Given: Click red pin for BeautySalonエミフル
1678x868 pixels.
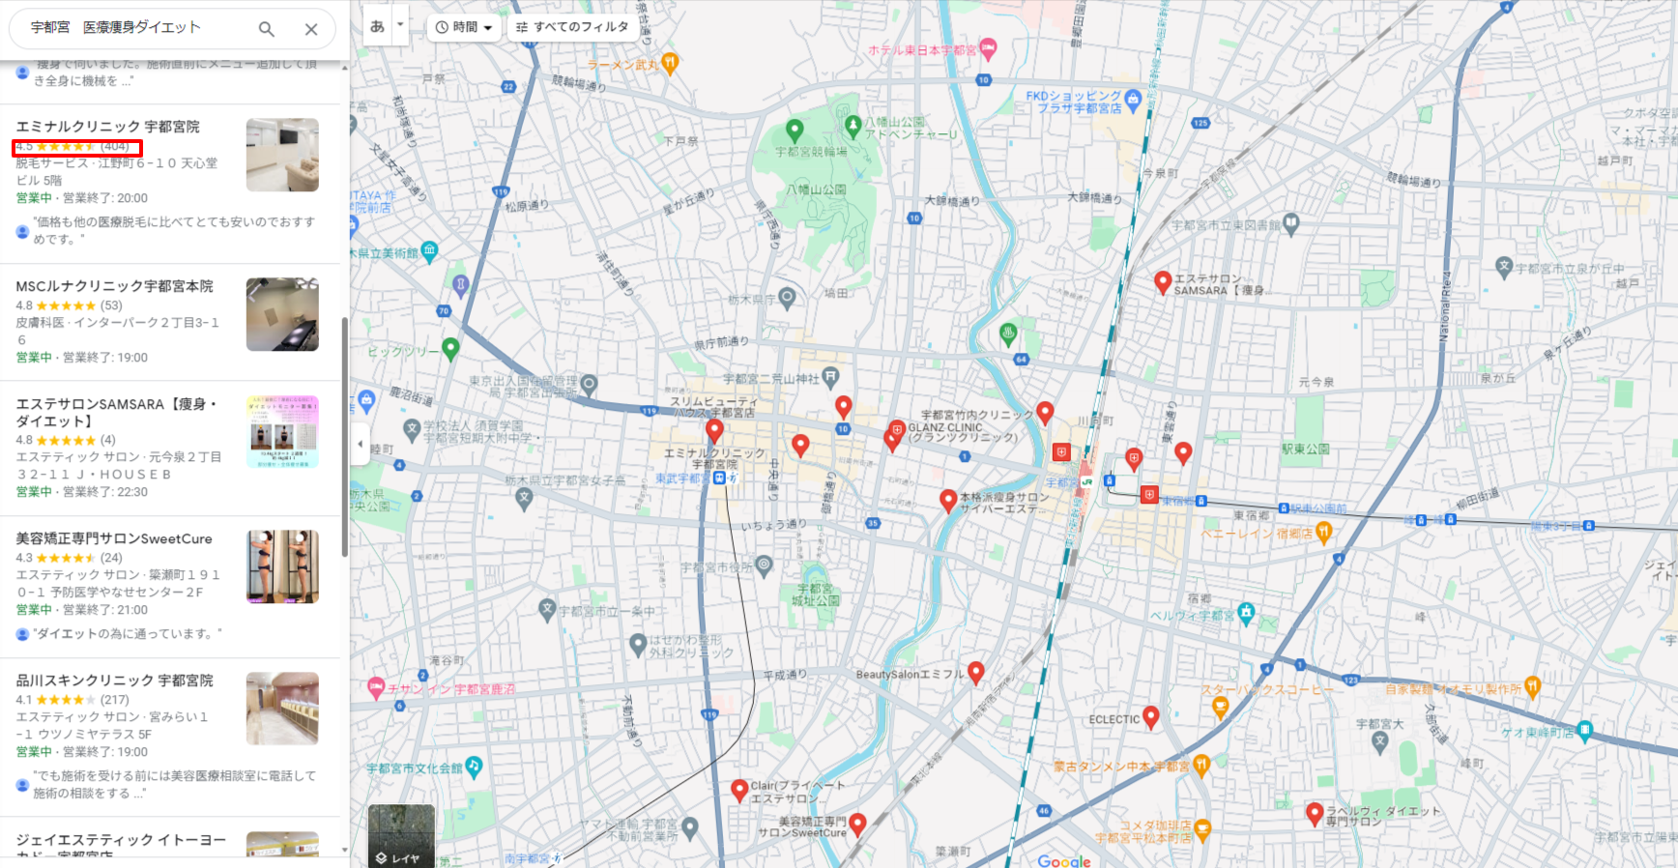Looking at the screenshot, I should tap(976, 673).
